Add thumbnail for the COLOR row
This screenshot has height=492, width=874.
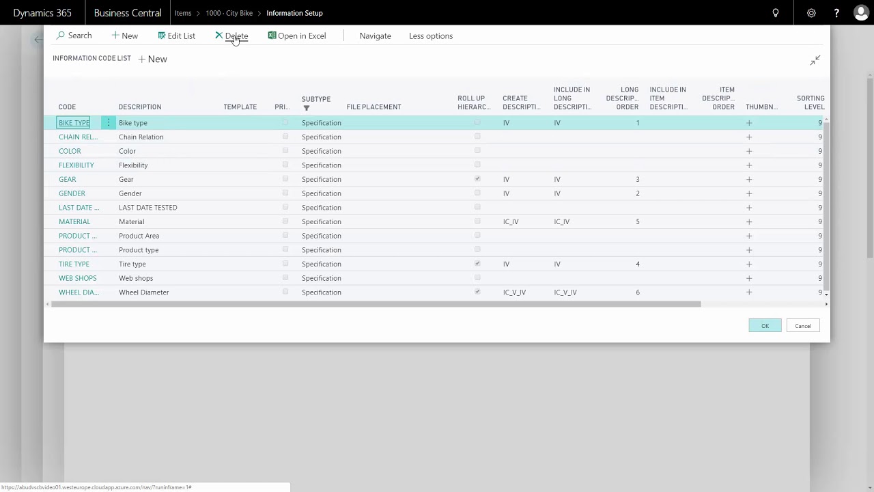click(749, 151)
